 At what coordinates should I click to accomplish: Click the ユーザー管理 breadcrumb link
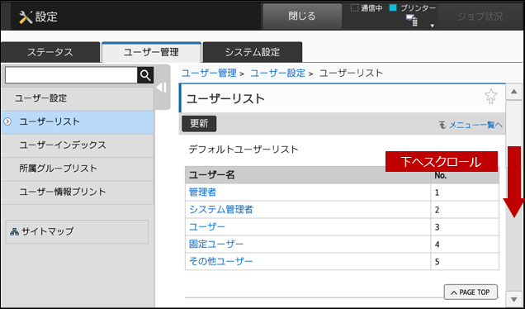coord(209,73)
